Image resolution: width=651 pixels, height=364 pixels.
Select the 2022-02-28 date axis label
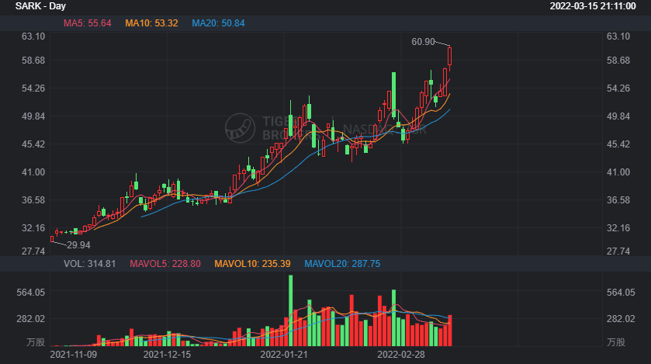401,355
